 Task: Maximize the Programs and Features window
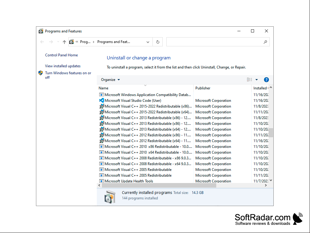253,31
